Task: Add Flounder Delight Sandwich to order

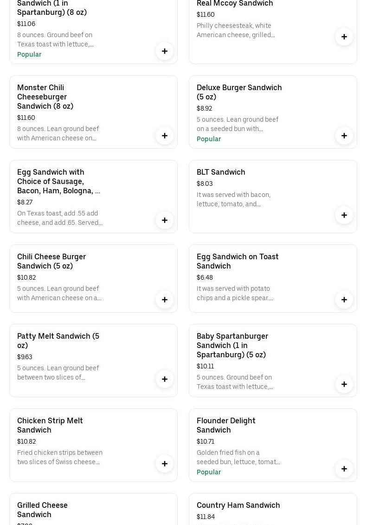Action: [x=344, y=469]
